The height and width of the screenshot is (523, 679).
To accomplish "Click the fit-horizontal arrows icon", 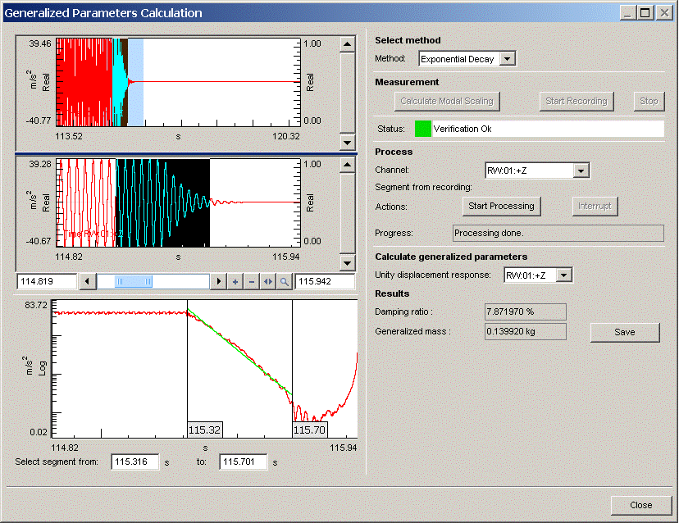I will tap(268, 281).
